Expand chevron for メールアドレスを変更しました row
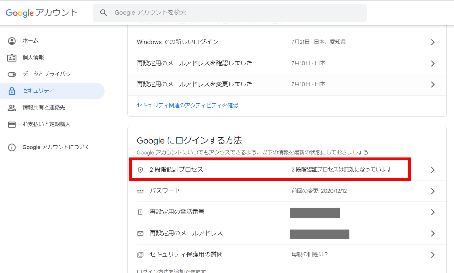Screen dimensions: 454x273 (x=433, y=85)
